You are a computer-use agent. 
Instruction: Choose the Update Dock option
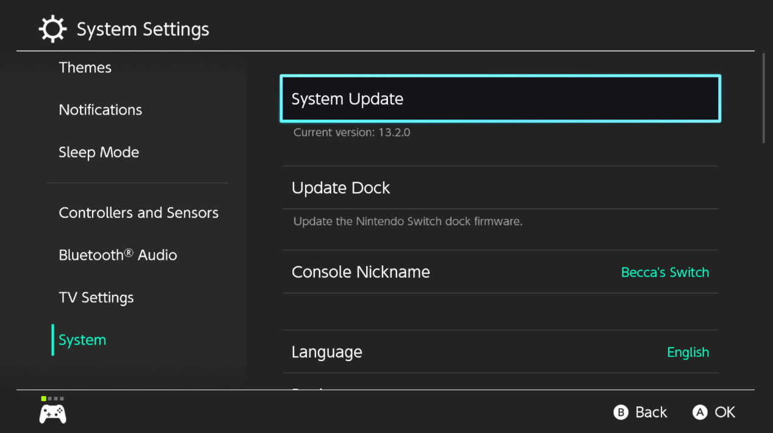(500, 188)
